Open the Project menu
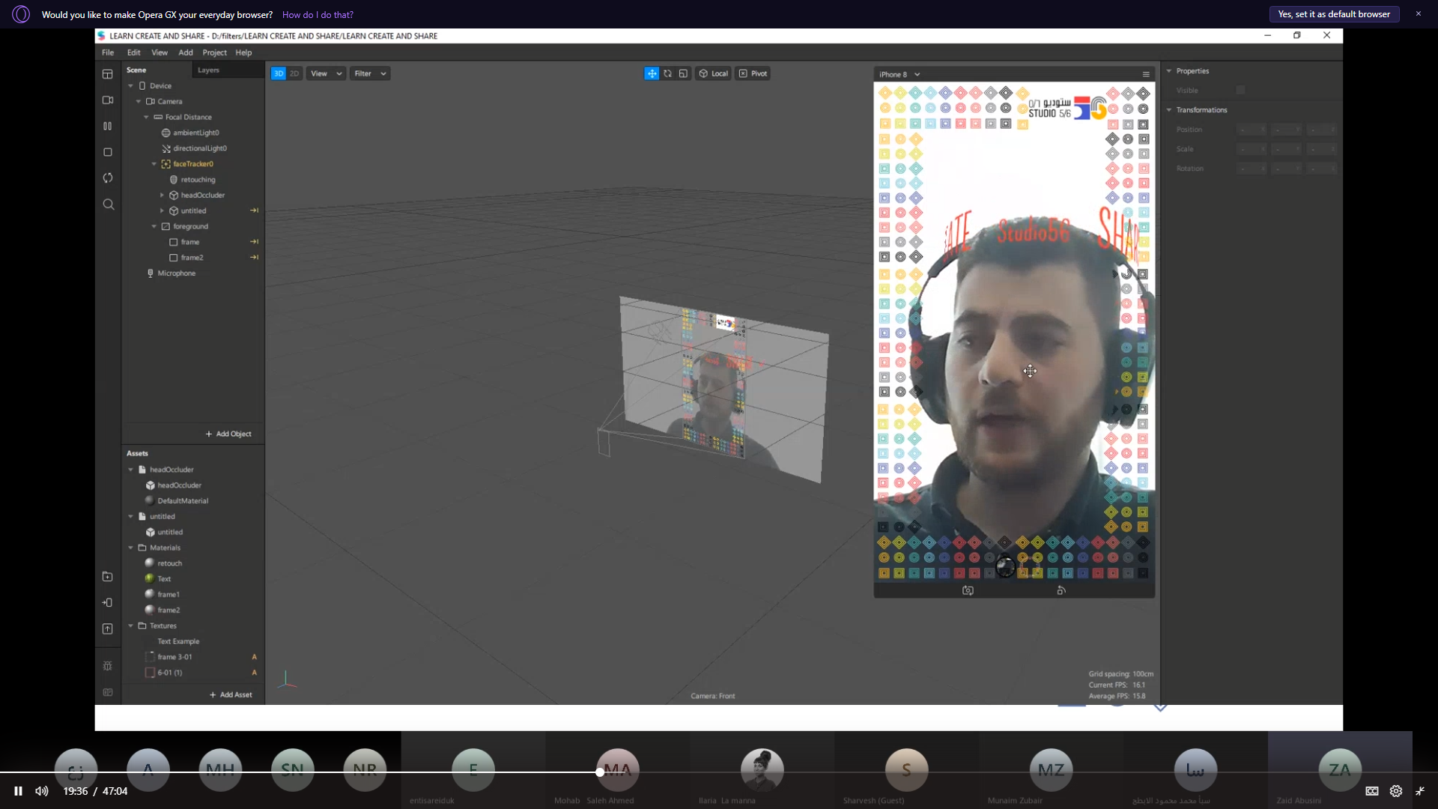The width and height of the screenshot is (1438, 809). click(x=214, y=52)
